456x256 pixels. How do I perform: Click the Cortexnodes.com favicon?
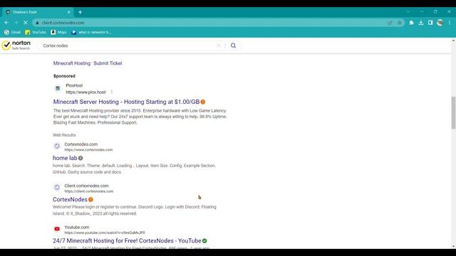57,146
